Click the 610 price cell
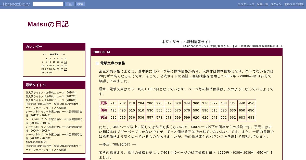The width and height of the screenshot is (306, 160). tap(214, 110)
